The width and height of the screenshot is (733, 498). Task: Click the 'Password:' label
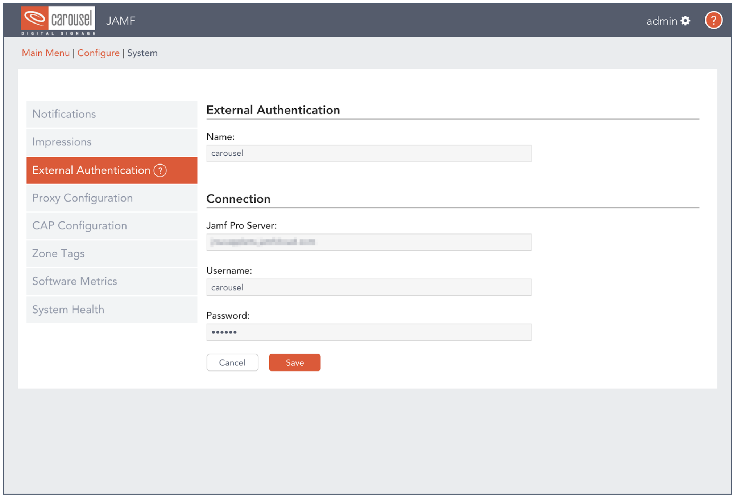point(228,316)
